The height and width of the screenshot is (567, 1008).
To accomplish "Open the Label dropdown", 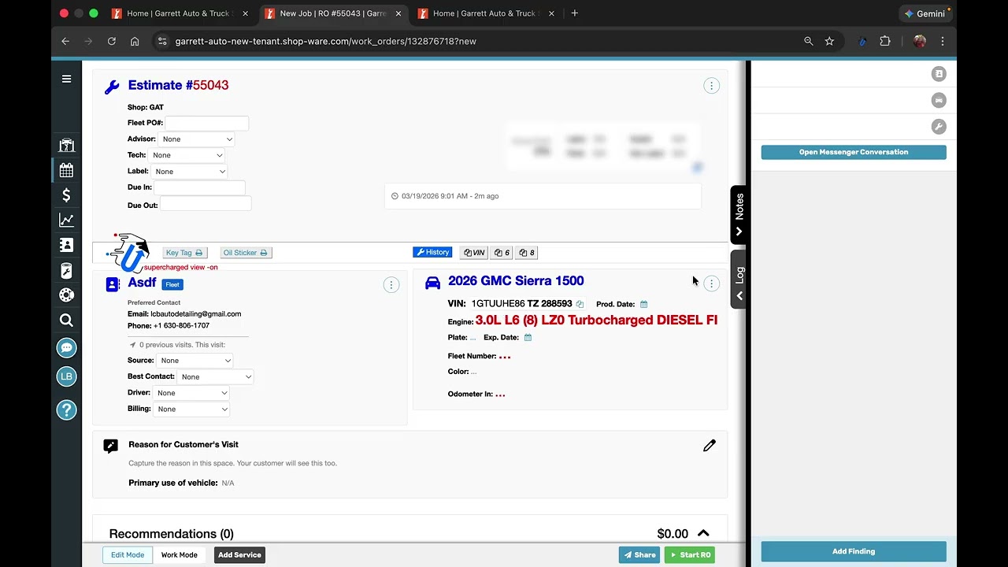I will pos(190,172).
